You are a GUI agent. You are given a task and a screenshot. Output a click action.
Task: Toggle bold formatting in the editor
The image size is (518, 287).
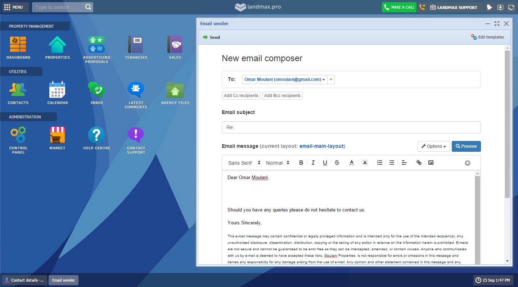[x=301, y=163]
